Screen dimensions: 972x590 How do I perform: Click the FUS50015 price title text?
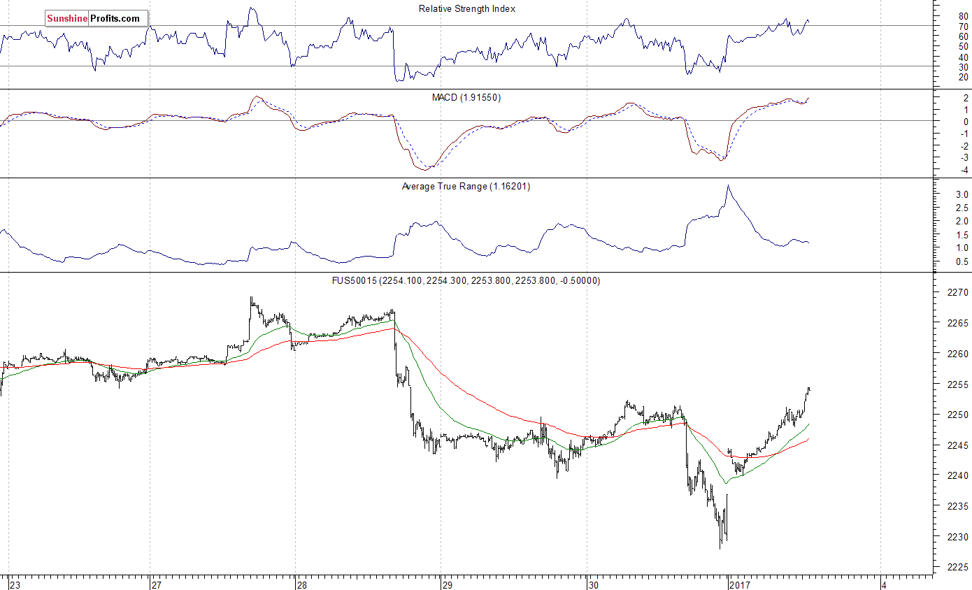[465, 280]
